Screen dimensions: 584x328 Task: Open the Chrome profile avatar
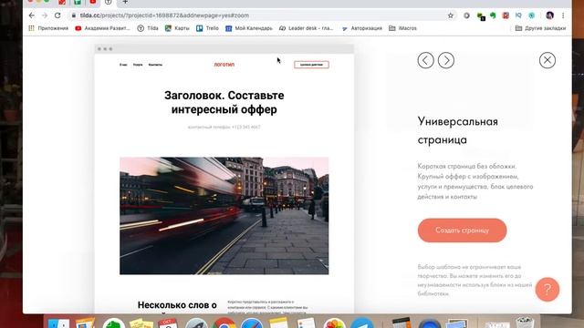click(549, 15)
